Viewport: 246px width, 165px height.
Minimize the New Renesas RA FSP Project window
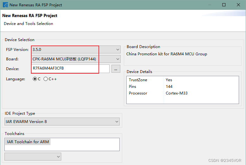209,5
